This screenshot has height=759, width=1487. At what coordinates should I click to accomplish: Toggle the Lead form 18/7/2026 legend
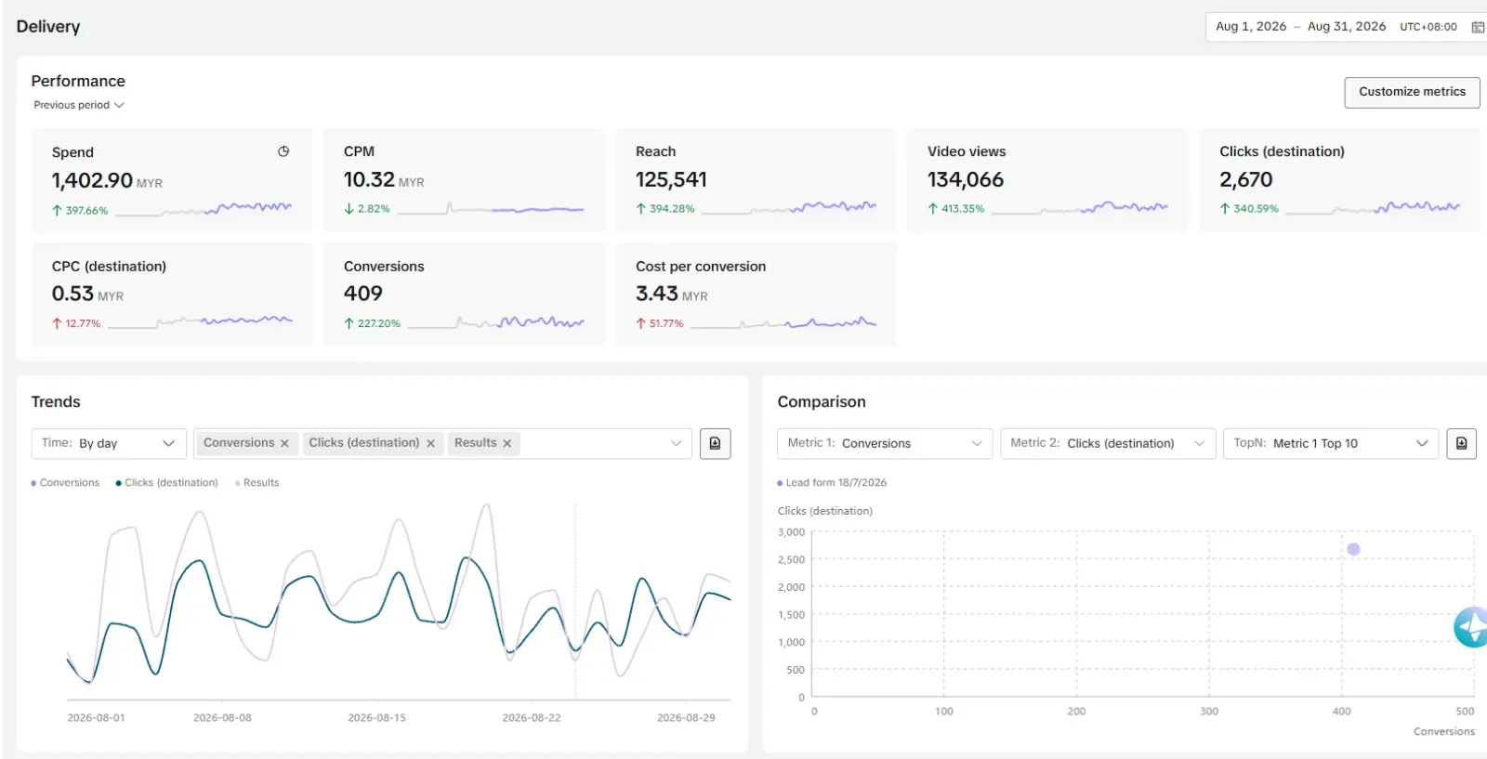click(832, 483)
